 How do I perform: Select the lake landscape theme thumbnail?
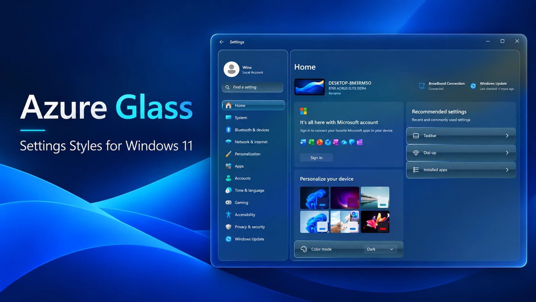[x=375, y=198]
